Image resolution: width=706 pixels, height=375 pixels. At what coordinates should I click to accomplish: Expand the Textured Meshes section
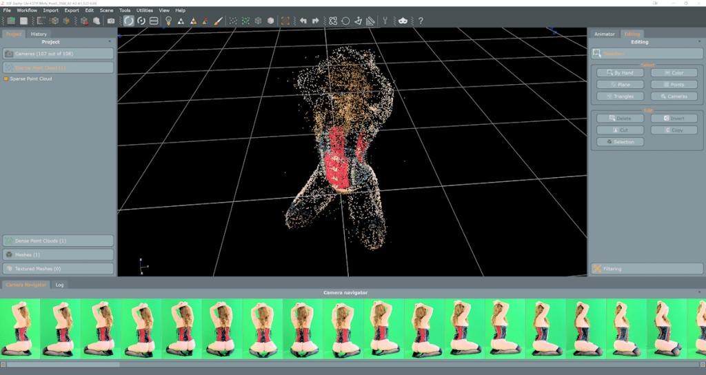pyautogui.click(x=58, y=269)
